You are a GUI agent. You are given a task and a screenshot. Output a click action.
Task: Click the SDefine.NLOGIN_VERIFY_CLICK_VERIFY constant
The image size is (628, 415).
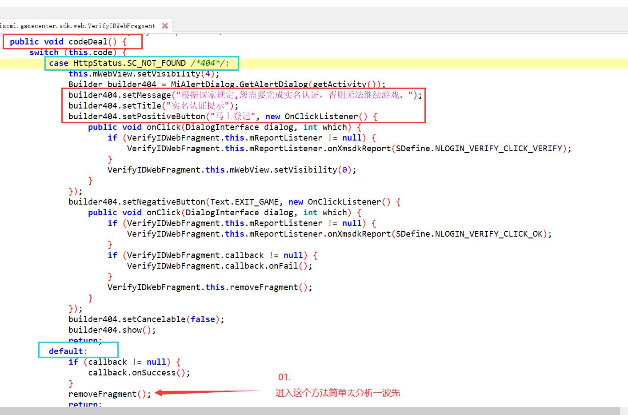tap(479, 149)
